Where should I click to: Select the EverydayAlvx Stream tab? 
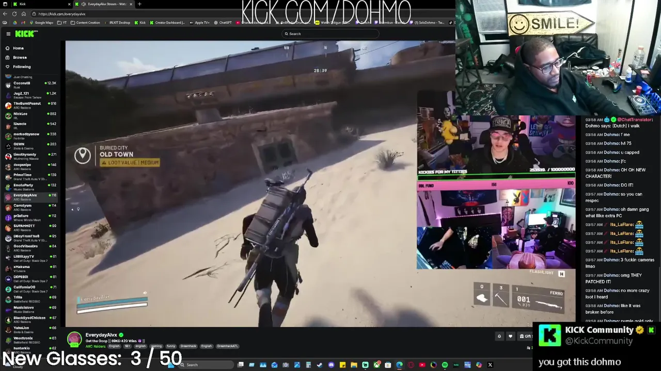pyautogui.click(x=103, y=4)
